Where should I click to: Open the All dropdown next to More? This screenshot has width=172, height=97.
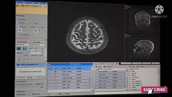pyautogui.click(x=42, y=53)
